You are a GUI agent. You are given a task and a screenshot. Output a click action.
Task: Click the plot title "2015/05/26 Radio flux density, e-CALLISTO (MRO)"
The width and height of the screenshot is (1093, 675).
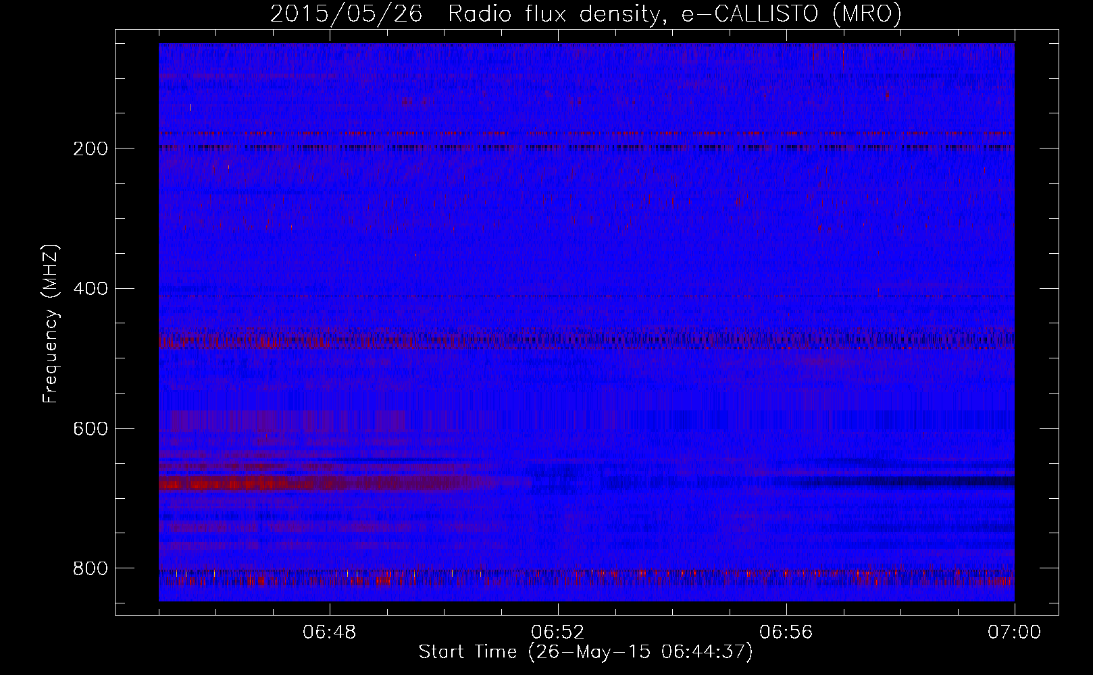point(586,14)
